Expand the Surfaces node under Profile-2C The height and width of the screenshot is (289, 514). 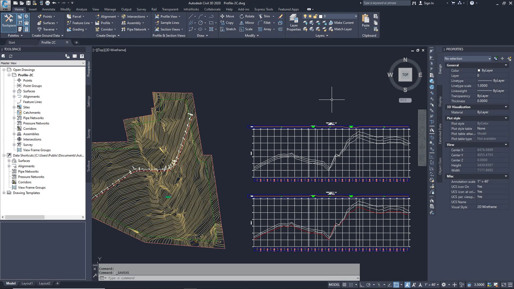[14, 91]
